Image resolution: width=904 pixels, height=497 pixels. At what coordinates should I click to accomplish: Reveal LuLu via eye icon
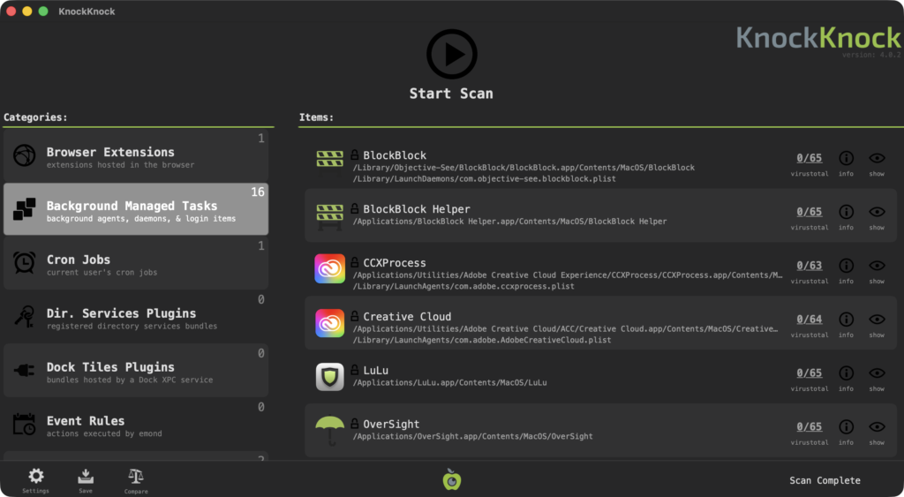pyautogui.click(x=877, y=373)
